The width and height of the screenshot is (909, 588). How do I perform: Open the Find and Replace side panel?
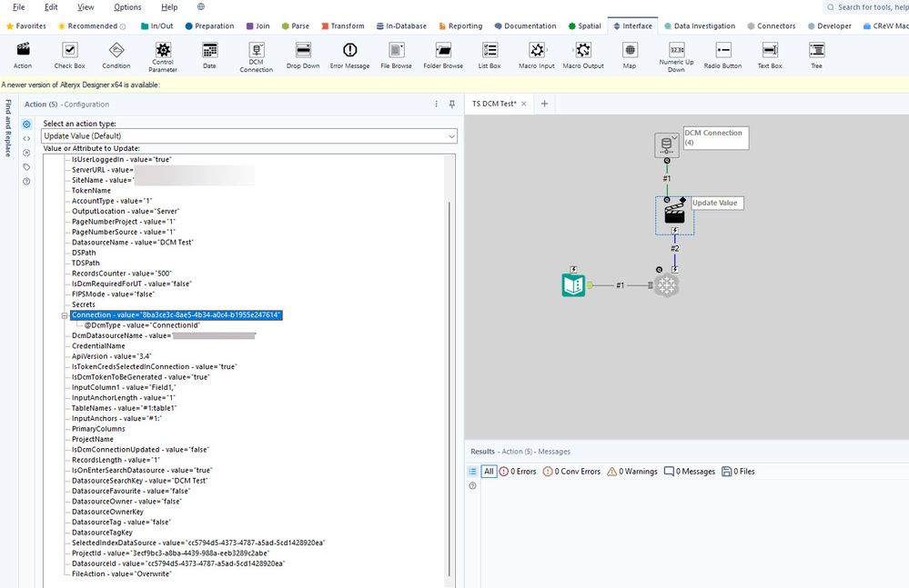(8, 128)
